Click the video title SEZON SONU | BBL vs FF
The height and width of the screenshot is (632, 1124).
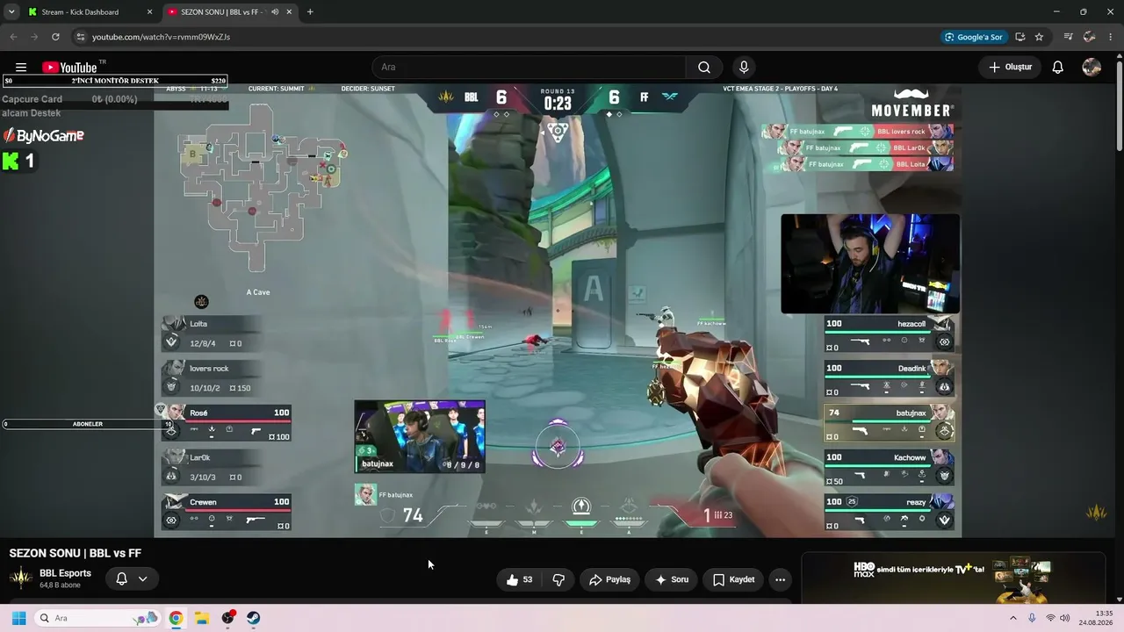tap(76, 553)
